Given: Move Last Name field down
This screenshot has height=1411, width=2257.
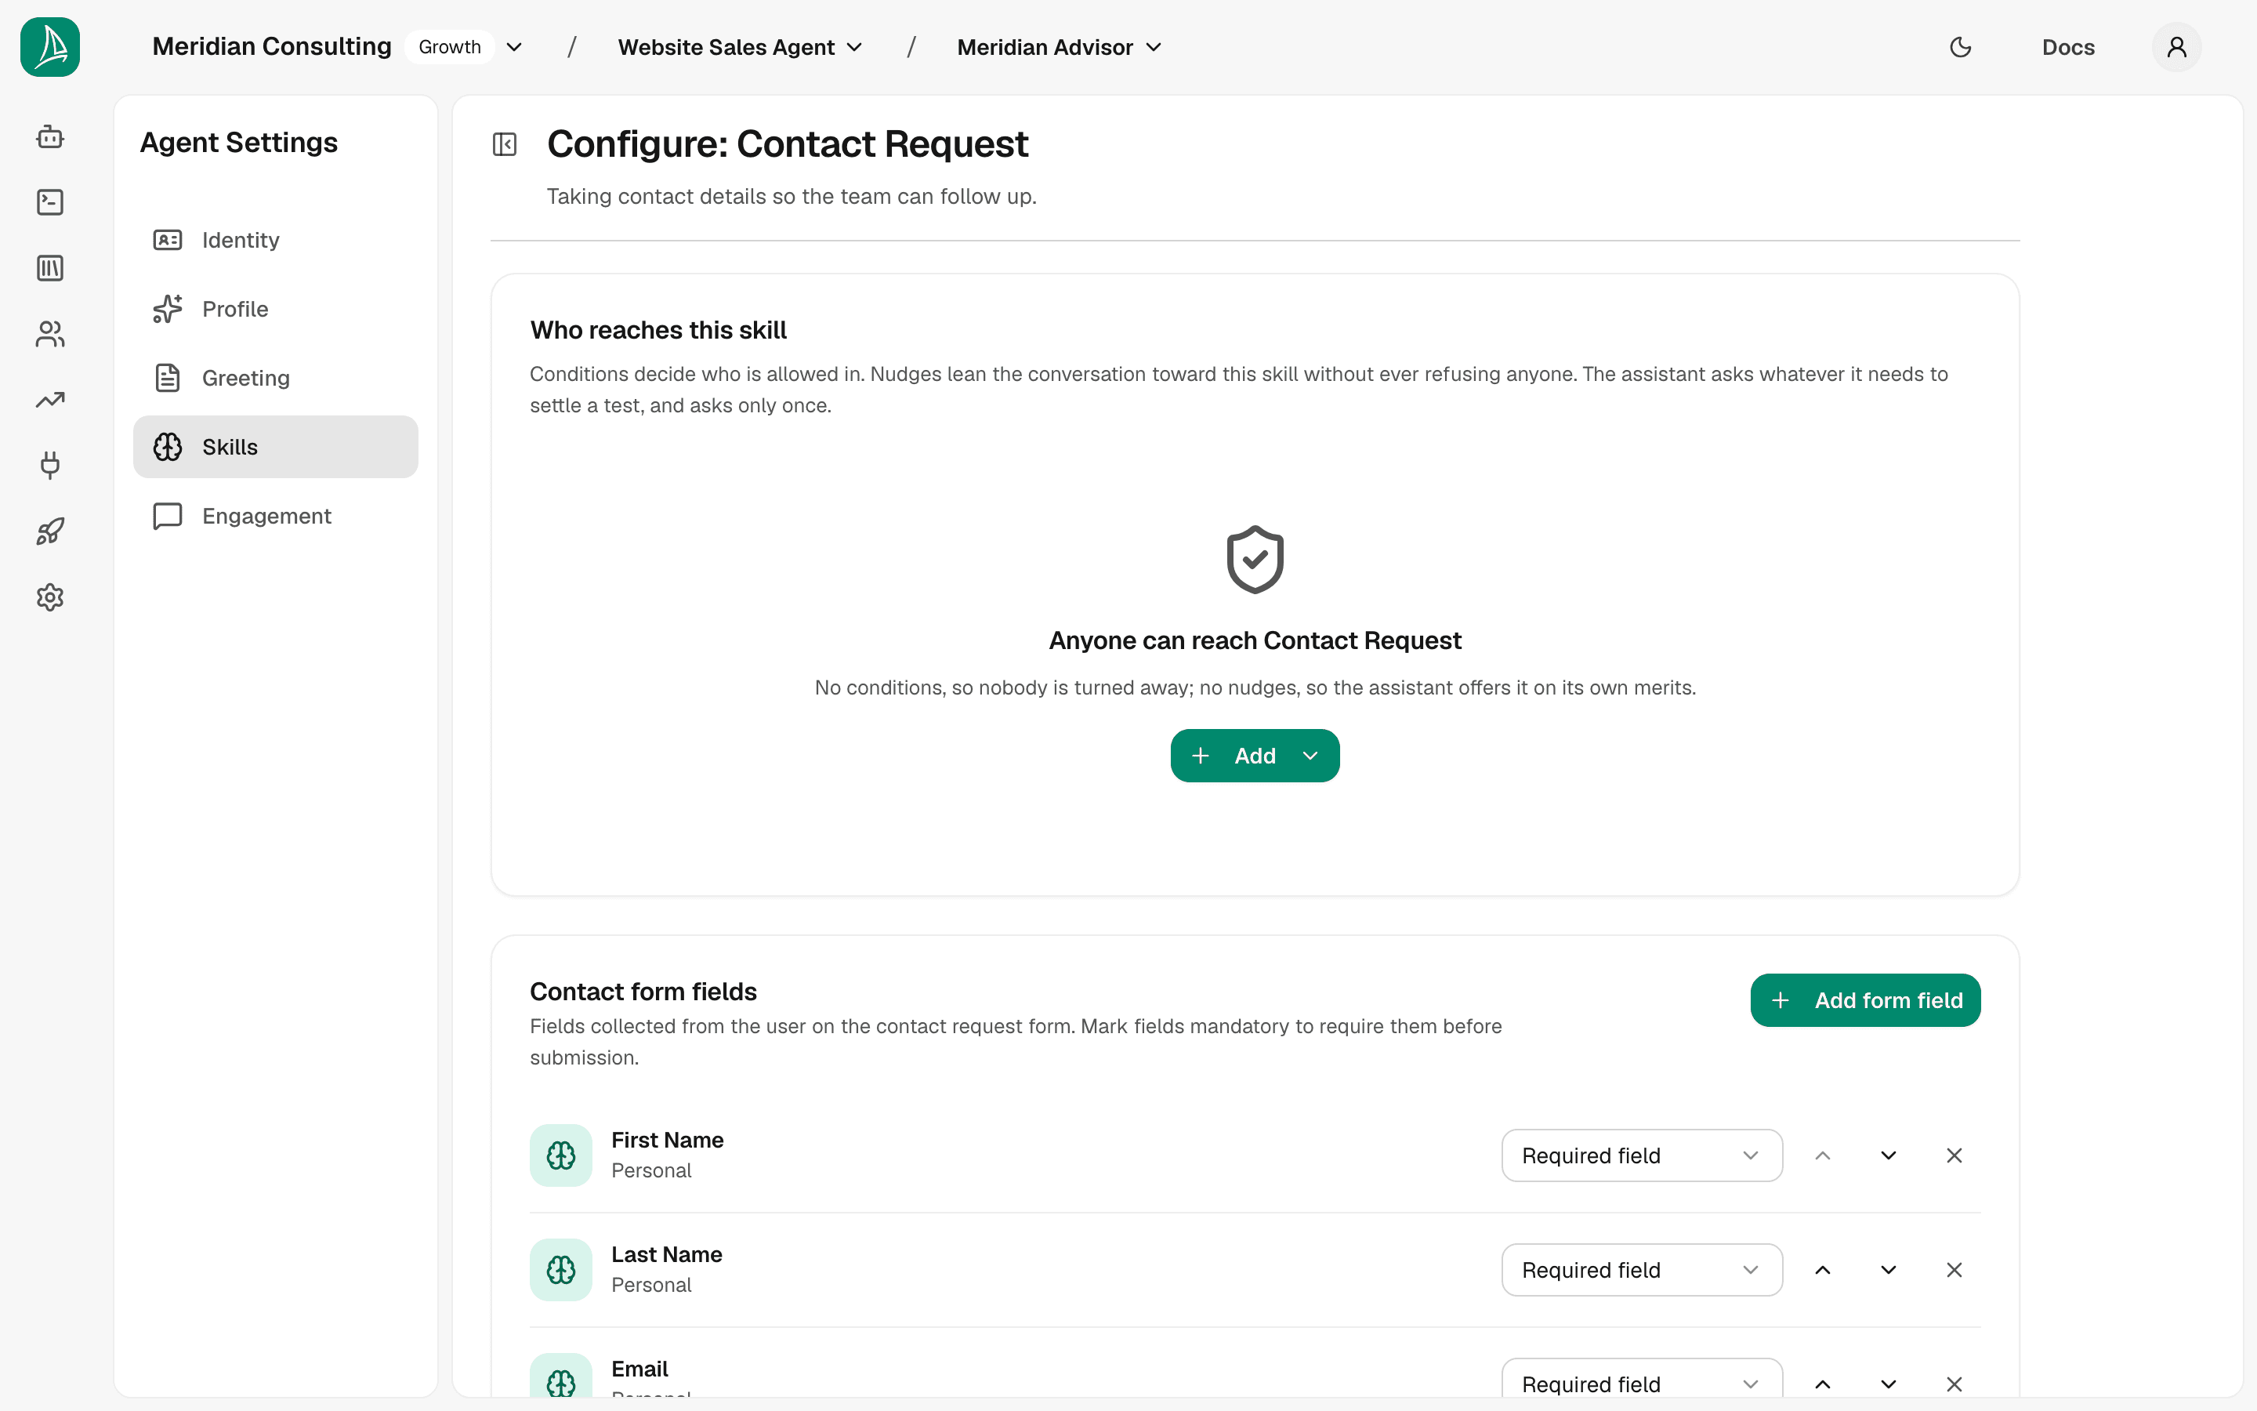Looking at the screenshot, I should [1889, 1270].
